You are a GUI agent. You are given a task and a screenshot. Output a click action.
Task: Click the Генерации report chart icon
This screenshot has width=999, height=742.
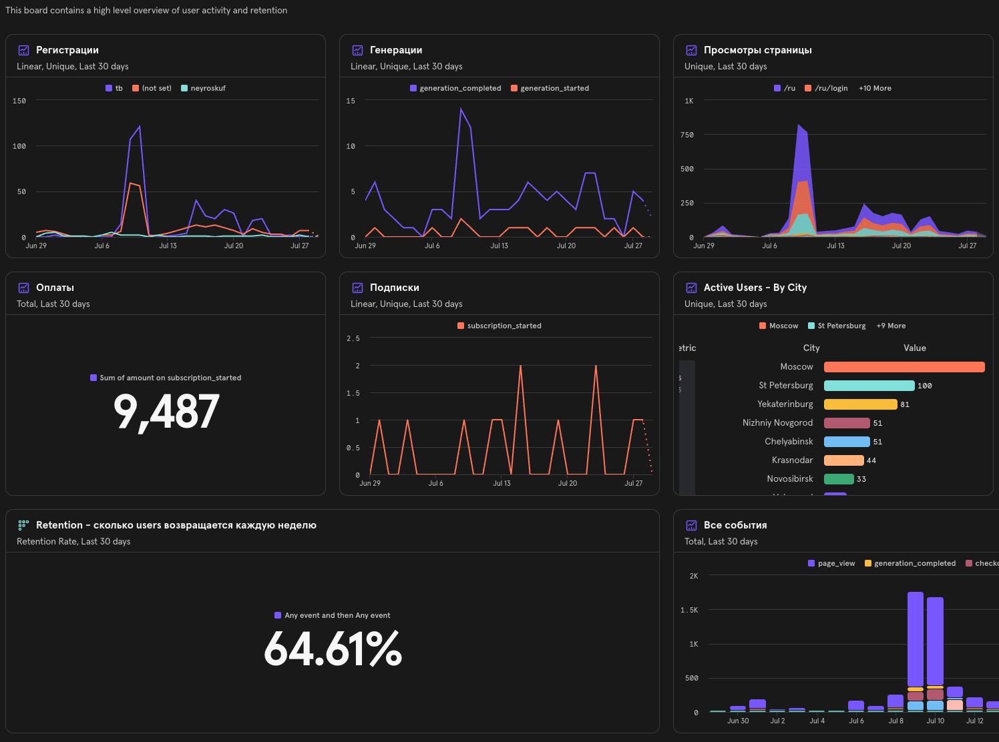pyautogui.click(x=357, y=50)
